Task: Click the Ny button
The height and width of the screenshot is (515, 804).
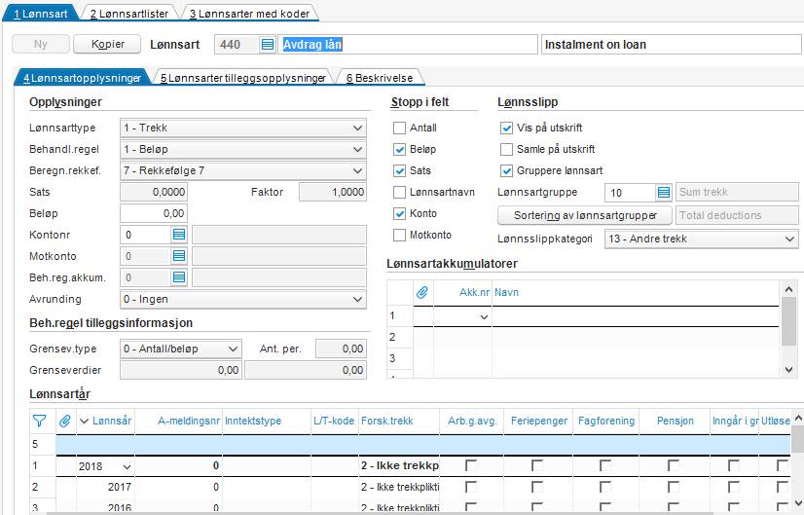Action: (x=41, y=44)
